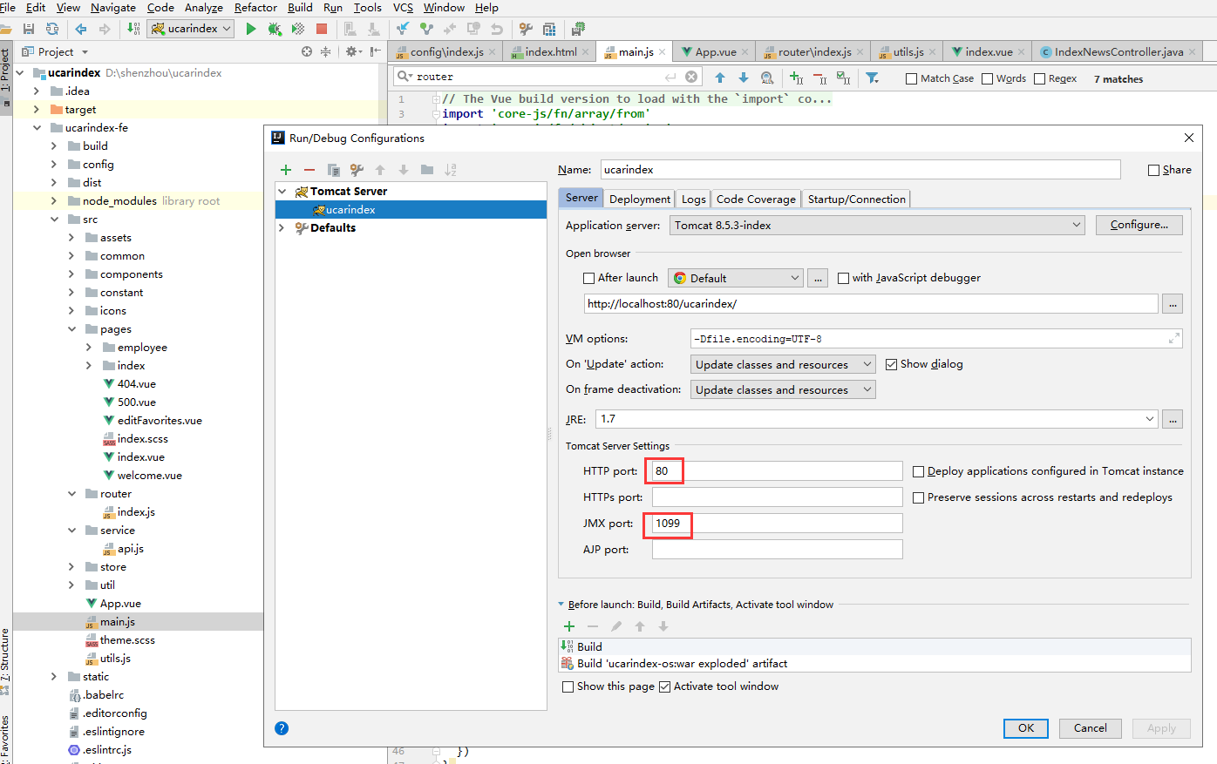
Task: Check Preserve sessions across restarts and redeploys
Action: [x=918, y=497]
